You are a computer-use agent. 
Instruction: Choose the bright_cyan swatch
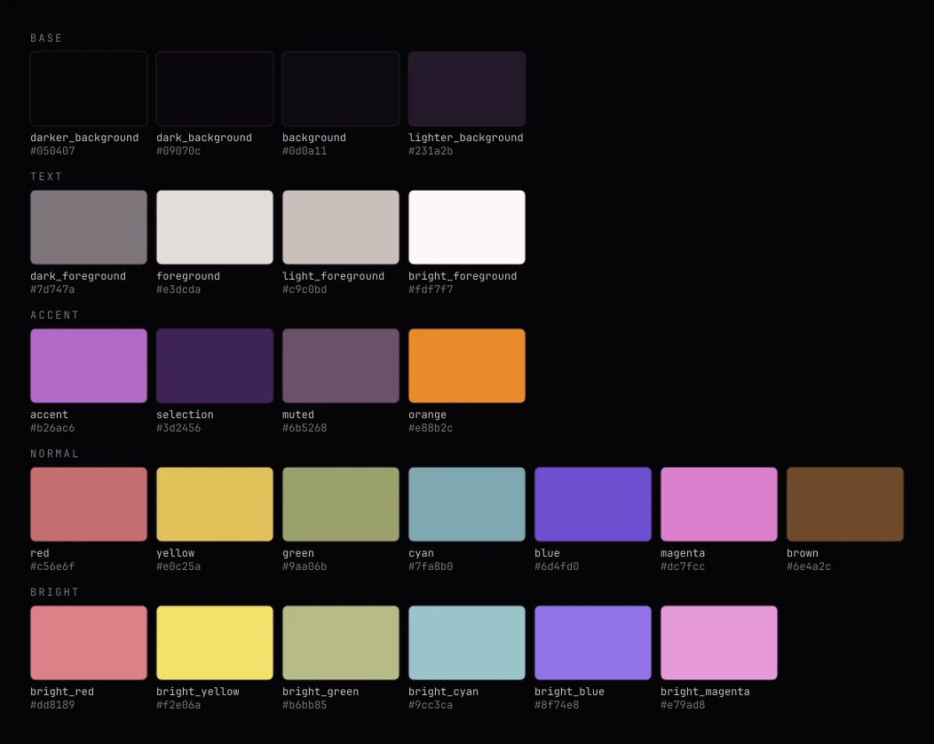(467, 643)
